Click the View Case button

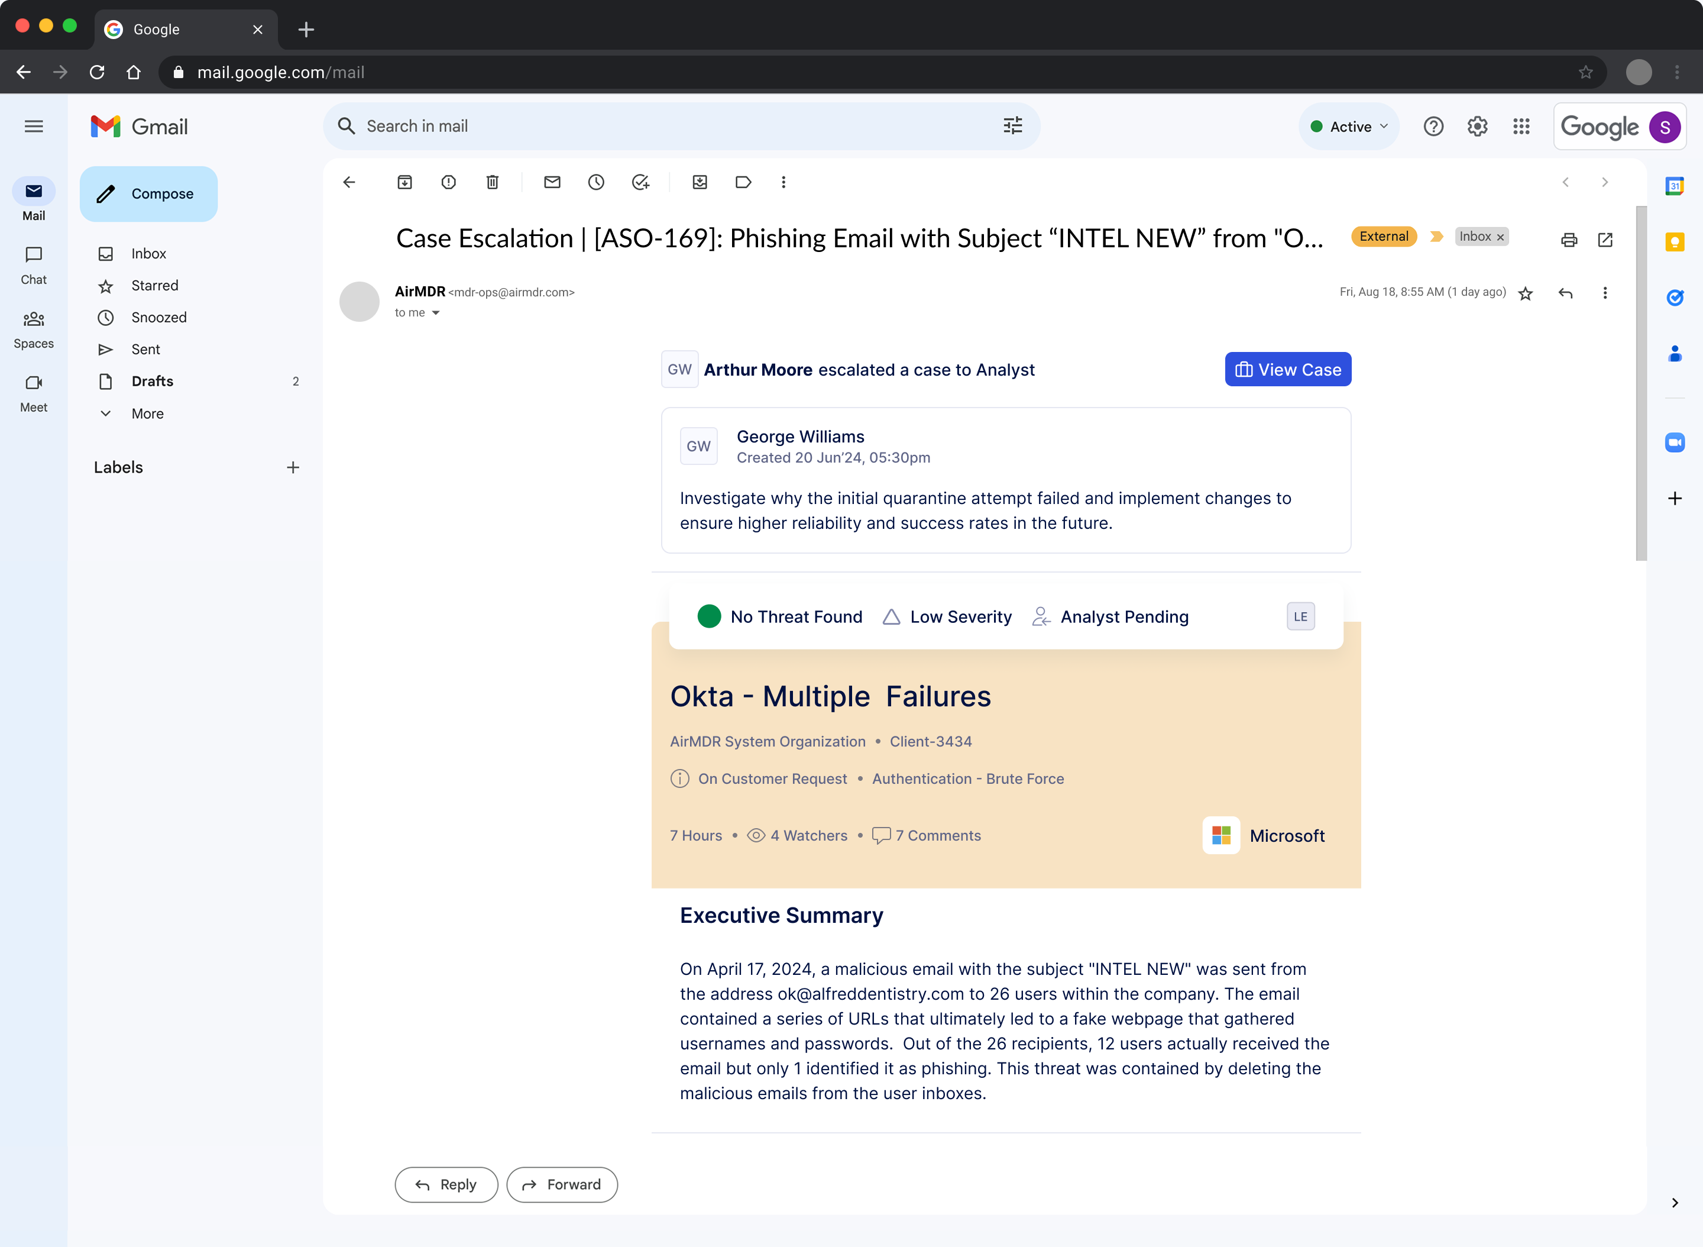click(x=1287, y=369)
